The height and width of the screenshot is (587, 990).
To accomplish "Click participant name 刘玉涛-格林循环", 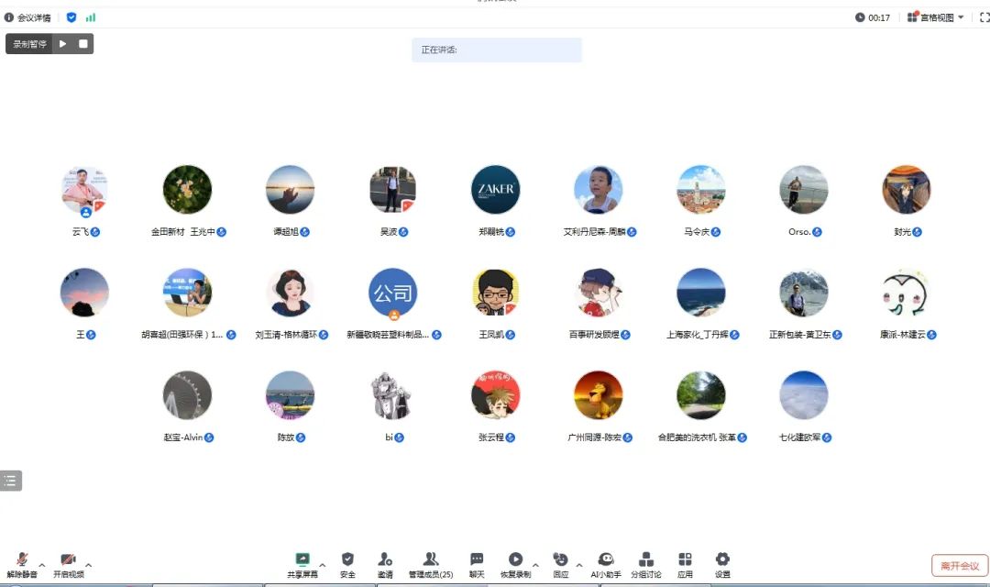I will point(286,335).
